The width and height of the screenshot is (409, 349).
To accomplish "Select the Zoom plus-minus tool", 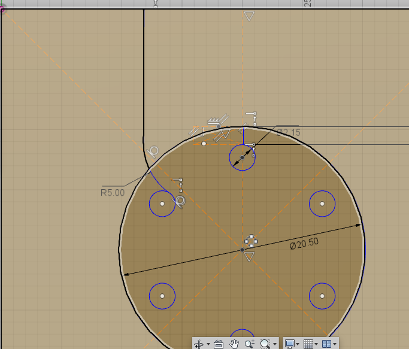I will click(249, 344).
